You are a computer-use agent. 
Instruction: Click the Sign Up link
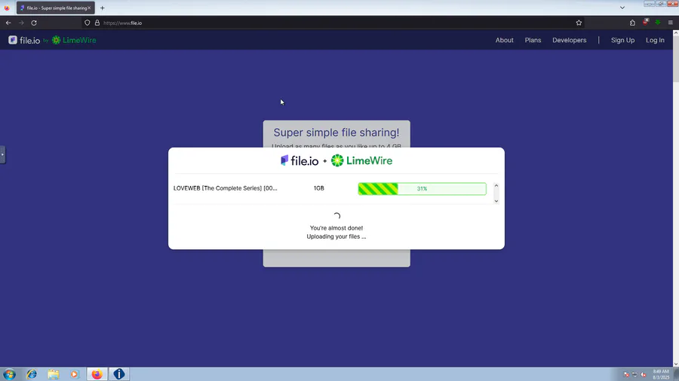[622, 40]
